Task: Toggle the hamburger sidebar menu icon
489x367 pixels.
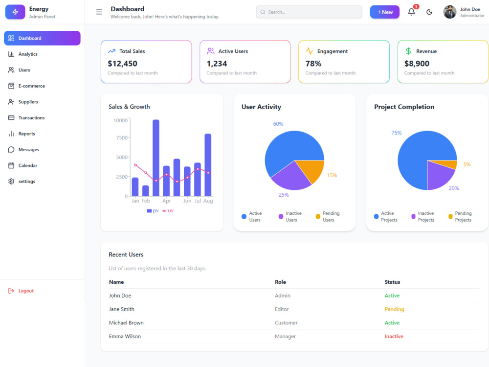Action: tap(99, 12)
